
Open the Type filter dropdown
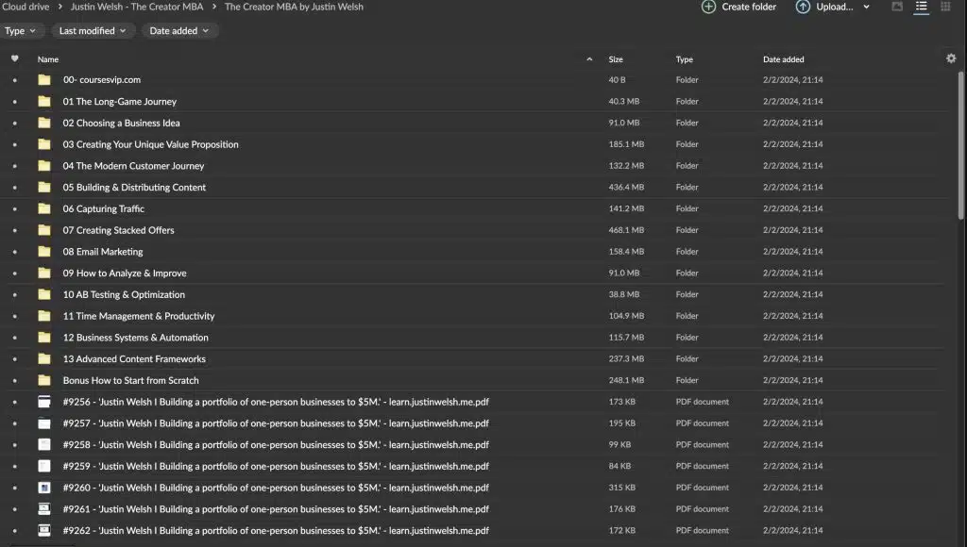click(20, 31)
